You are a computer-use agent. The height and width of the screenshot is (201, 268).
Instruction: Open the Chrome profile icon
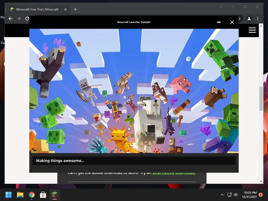[x=249, y=19]
